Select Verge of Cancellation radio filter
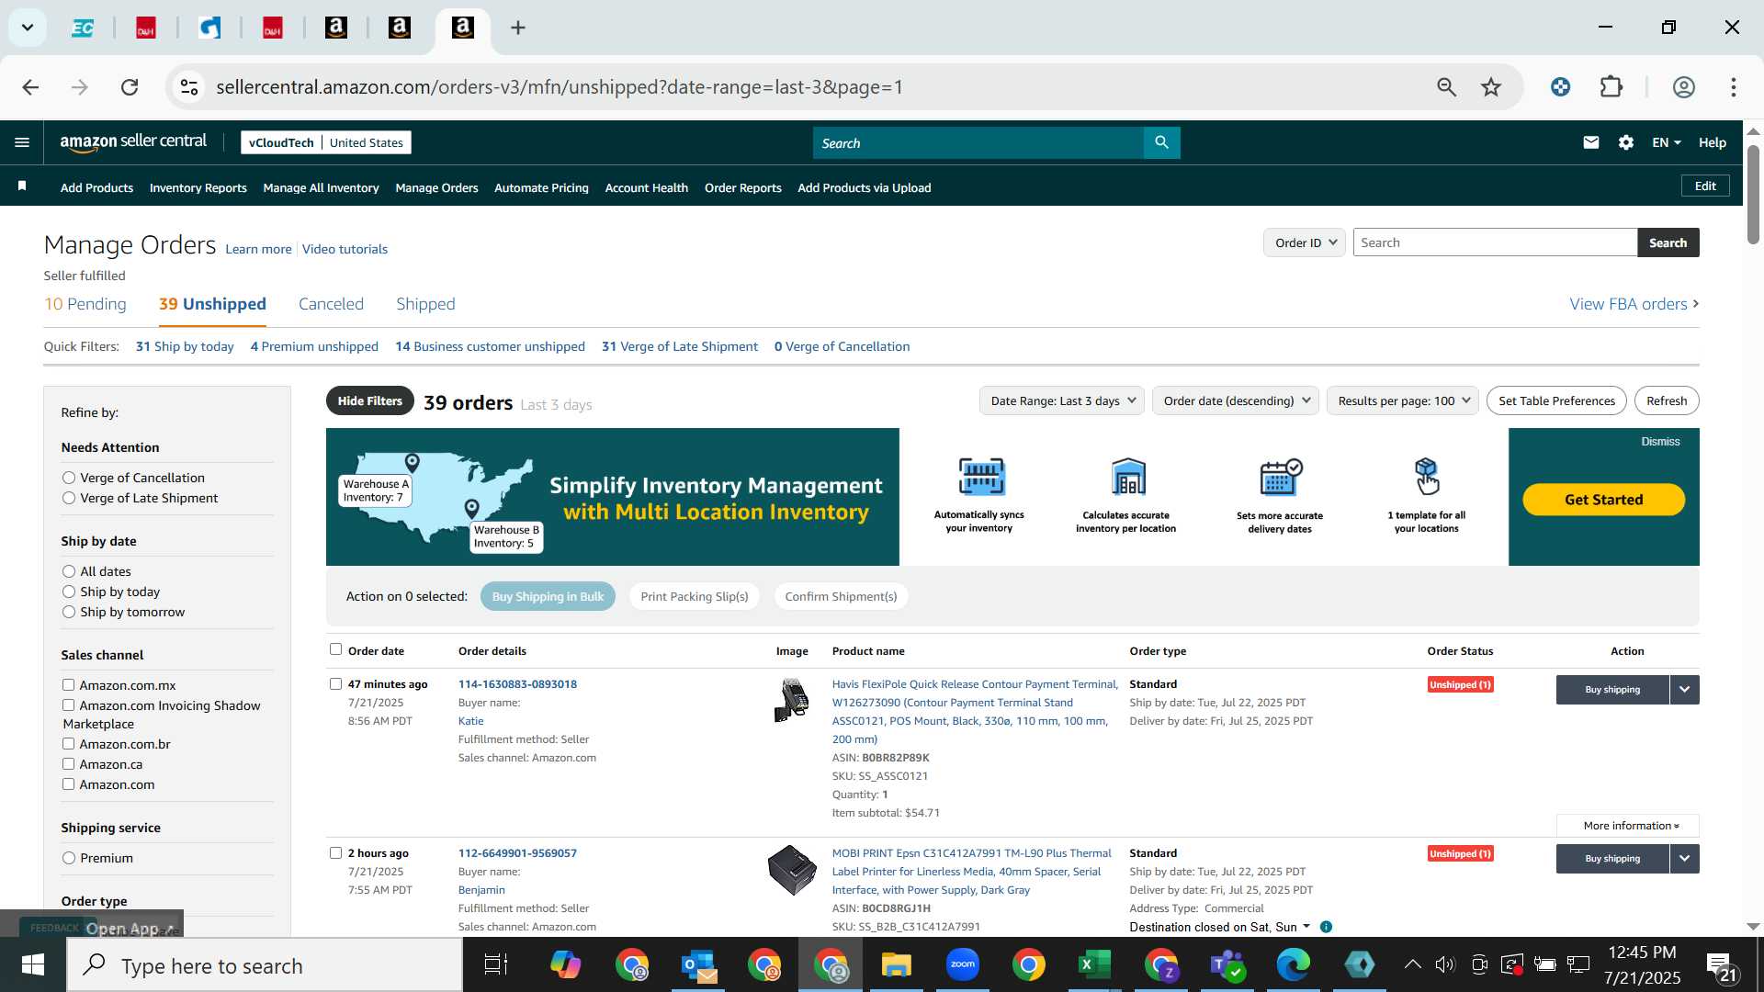The width and height of the screenshot is (1764, 992). 69,478
